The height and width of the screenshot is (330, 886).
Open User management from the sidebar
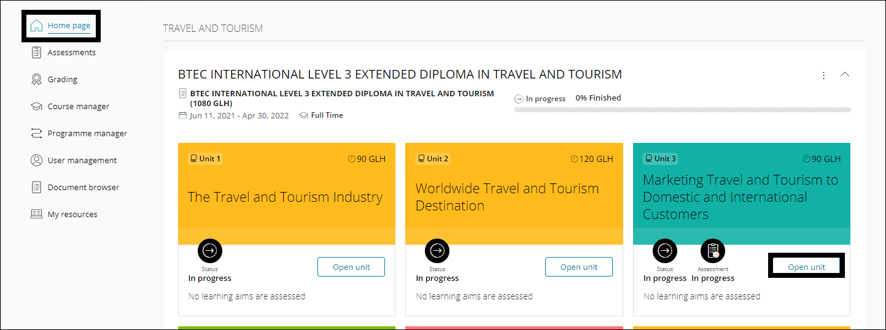coord(82,160)
